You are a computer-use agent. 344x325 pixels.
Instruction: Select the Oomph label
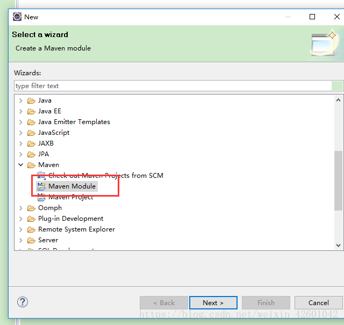50,208
